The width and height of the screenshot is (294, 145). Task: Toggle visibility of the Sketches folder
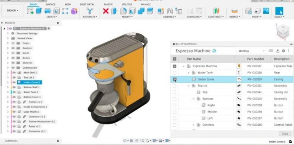[x=13, y=63]
